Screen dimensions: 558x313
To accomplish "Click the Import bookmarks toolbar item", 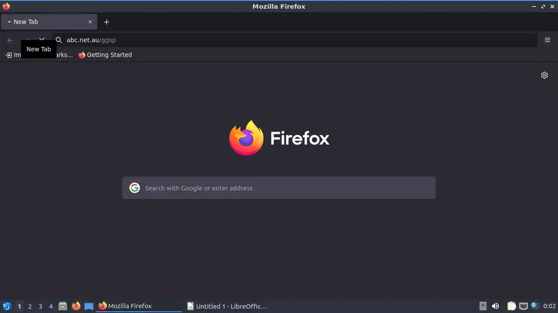I will tap(39, 55).
